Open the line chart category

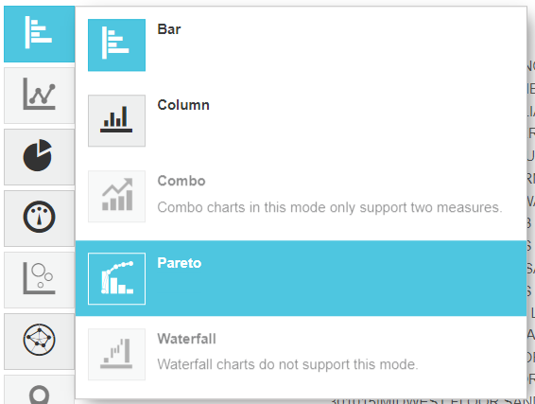tap(40, 96)
